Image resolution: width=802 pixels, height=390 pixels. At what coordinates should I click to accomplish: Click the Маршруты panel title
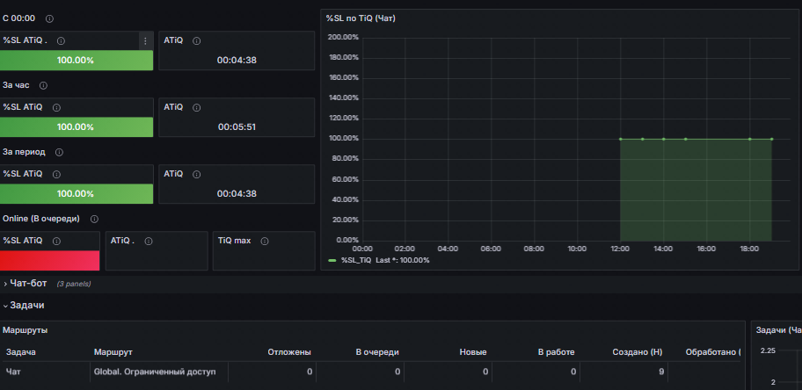click(25, 330)
